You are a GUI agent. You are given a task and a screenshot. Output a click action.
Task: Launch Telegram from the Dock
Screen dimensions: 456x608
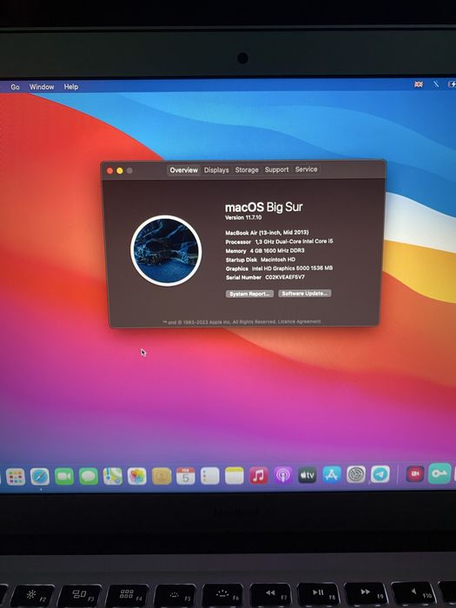coord(380,474)
